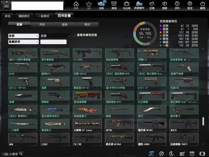Open the VIP crown icon
Screen dimensions: 209x157
coord(89,5)
